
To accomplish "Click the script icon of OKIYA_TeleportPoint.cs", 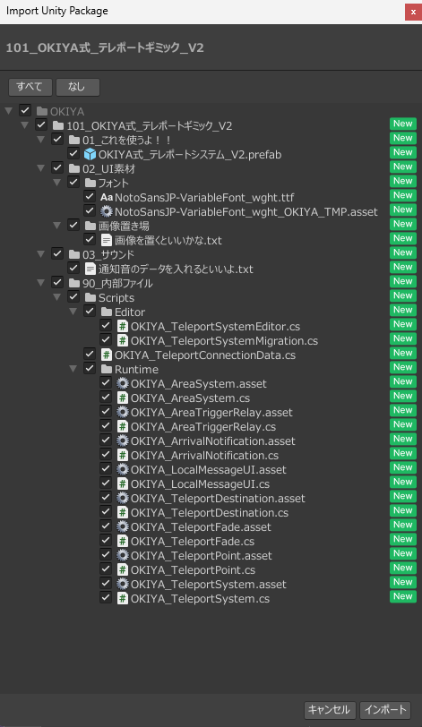I will click(x=122, y=570).
